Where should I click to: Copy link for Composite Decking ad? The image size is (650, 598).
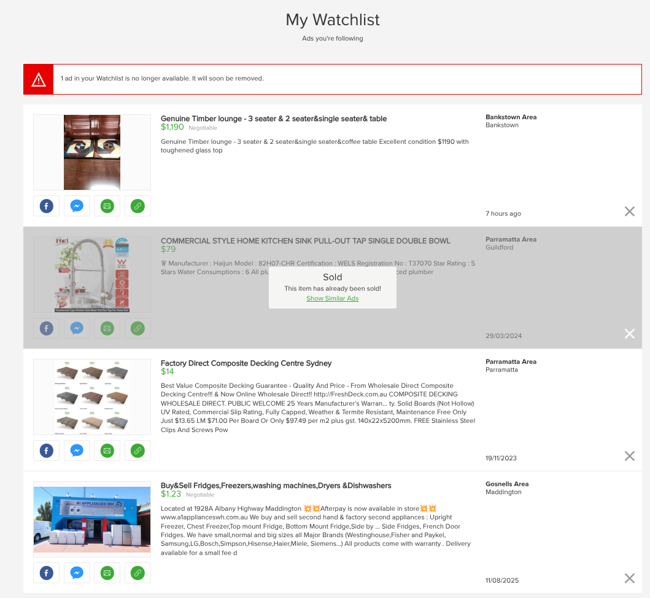pyautogui.click(x=137, y=450)
